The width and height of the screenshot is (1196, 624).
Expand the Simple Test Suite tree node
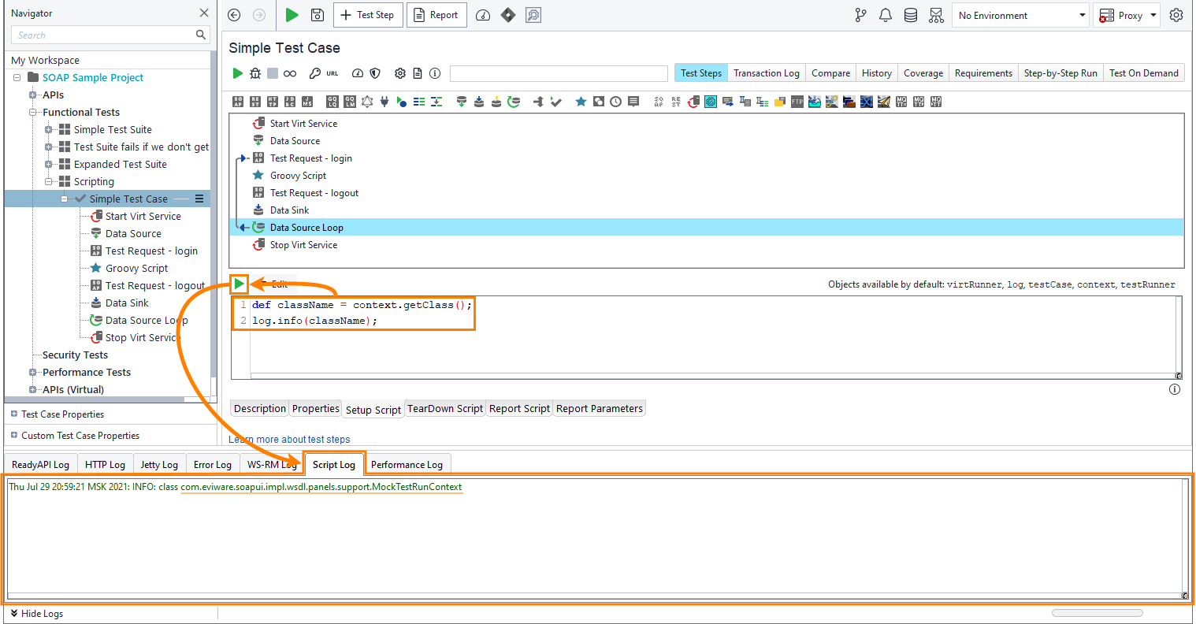coord(49,129)
